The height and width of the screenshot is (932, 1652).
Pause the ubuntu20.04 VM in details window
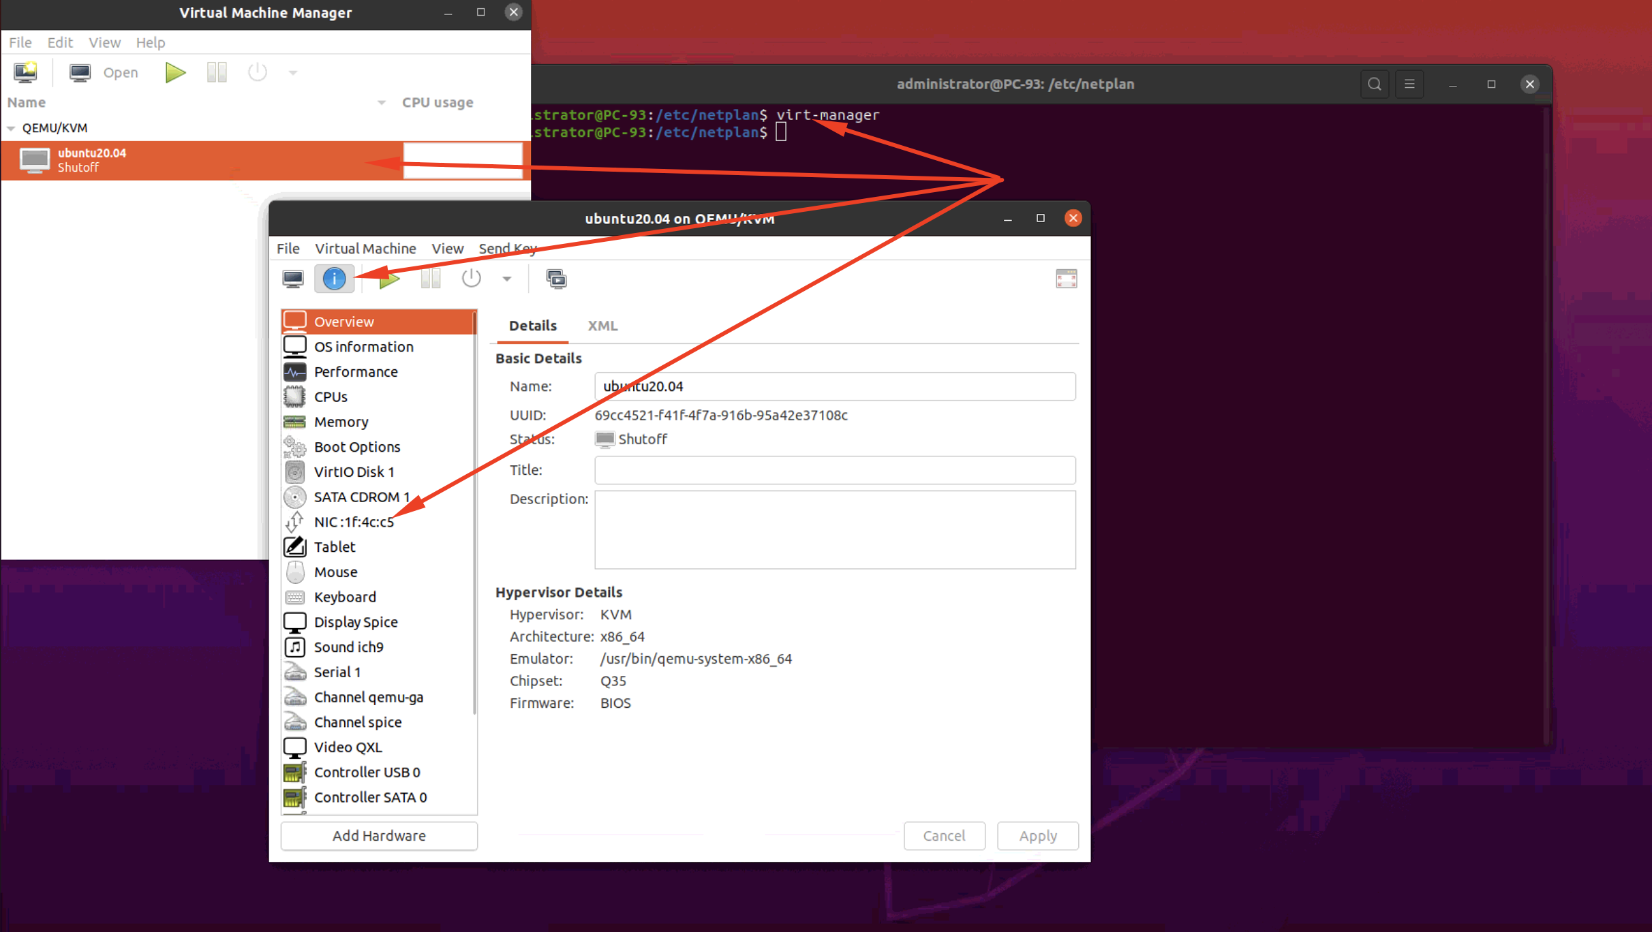coord(431,279)
